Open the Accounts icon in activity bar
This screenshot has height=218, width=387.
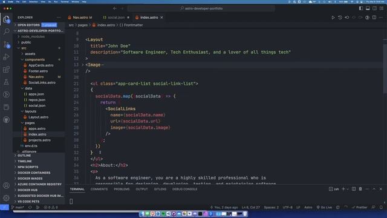click(7, 185)
